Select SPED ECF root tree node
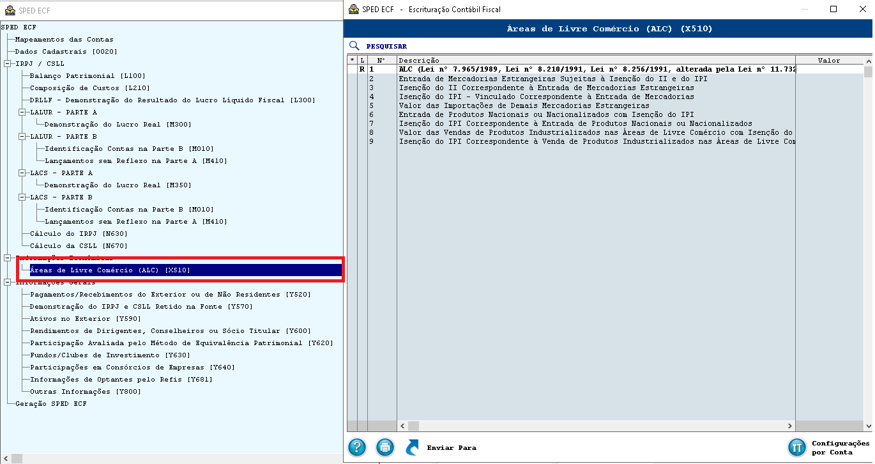The image size is (875, 464). 19,27
